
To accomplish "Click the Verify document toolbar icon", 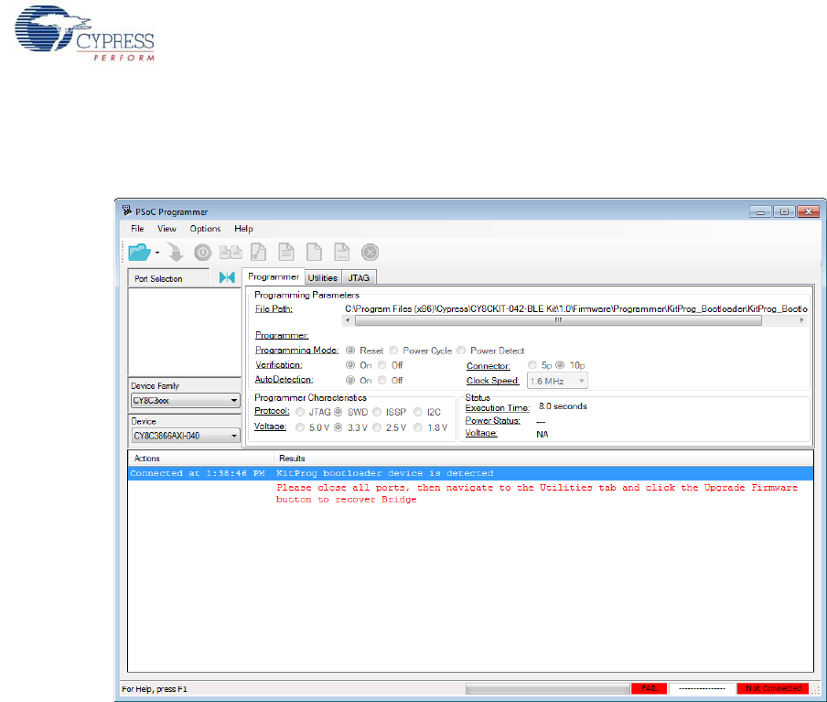I will pos(286,253).
